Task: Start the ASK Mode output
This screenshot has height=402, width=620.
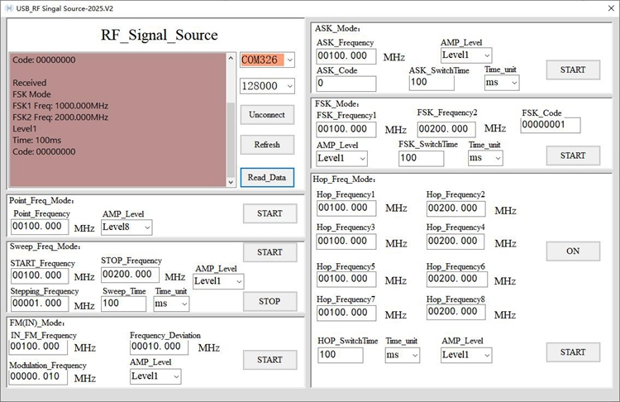Action: pos(573,70)
